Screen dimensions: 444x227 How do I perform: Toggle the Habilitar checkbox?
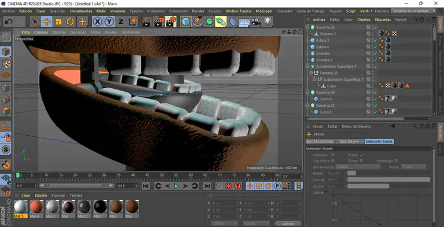point(333,155)
